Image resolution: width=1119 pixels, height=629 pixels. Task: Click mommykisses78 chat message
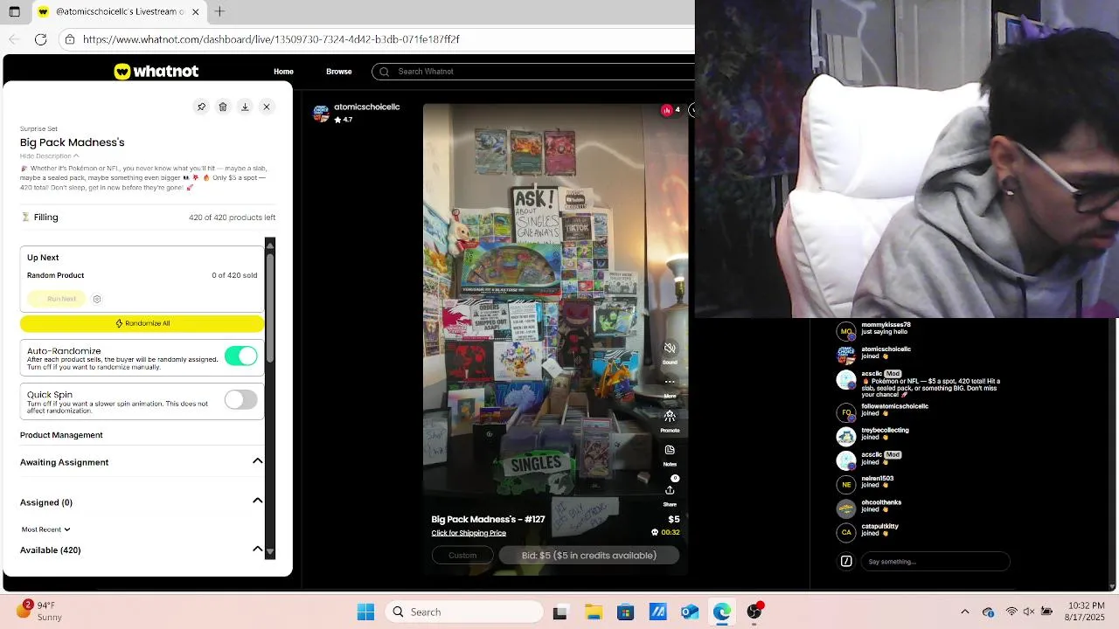(x=886, y=328)
